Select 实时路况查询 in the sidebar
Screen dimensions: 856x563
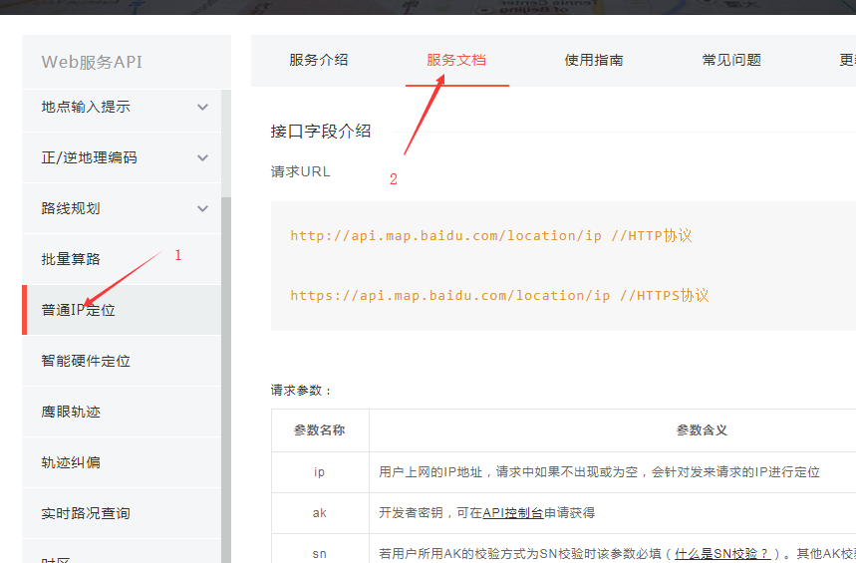click(x=122, y=513)
